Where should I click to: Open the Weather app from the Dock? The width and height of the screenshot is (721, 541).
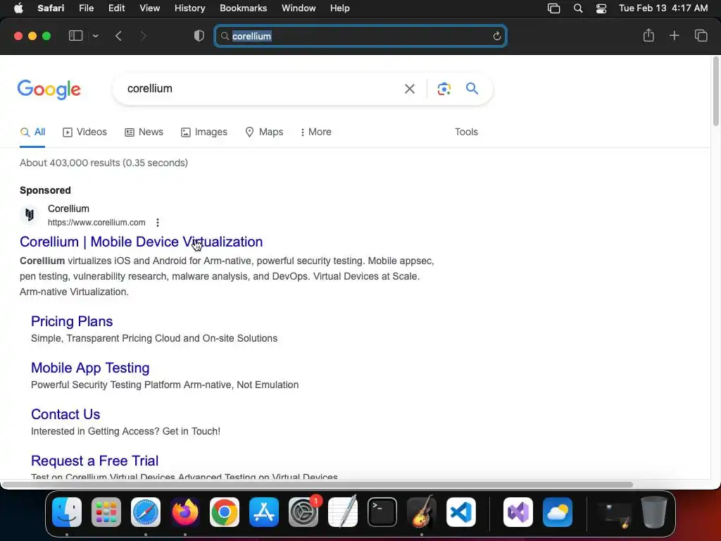558,512
